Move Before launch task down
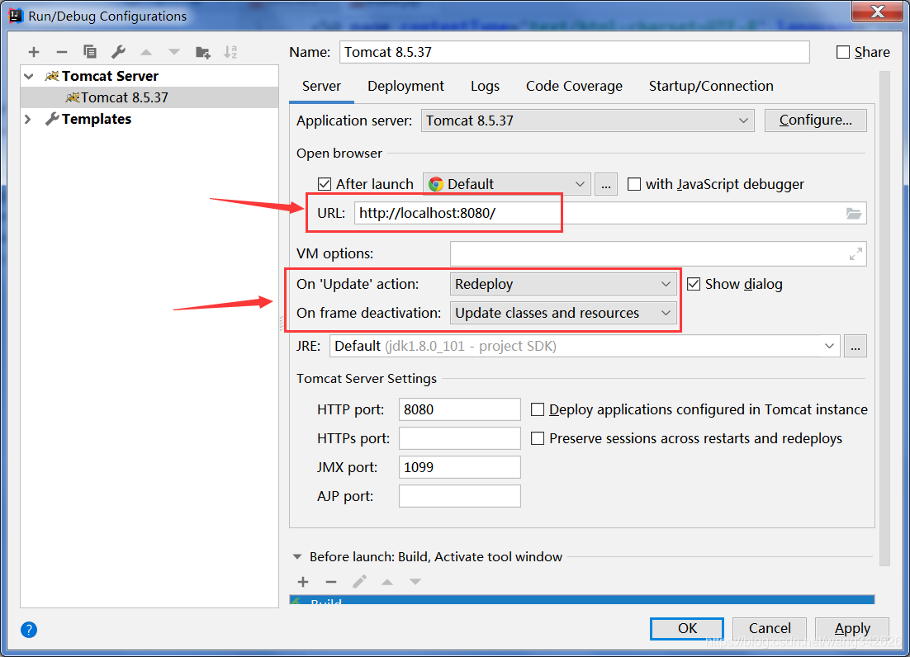Screen dimensions: 910x657 tap(415, 582)
